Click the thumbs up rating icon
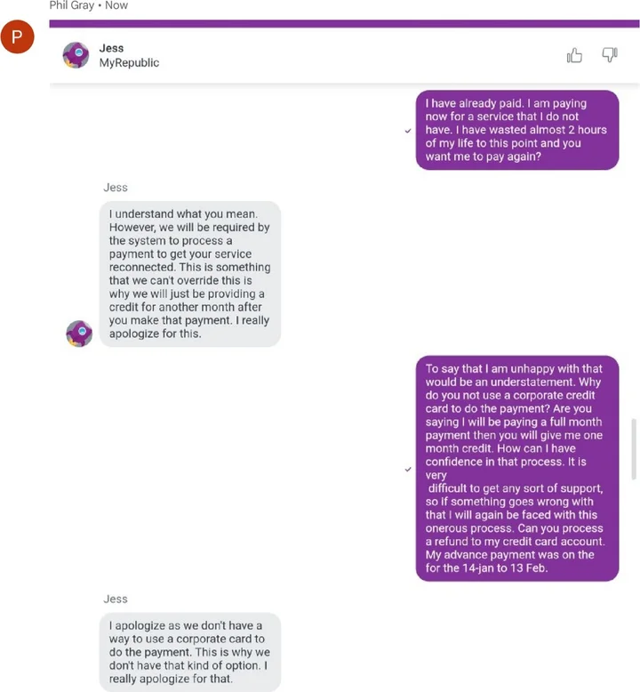Screen dimensions: 640x692 pos(574,55)
